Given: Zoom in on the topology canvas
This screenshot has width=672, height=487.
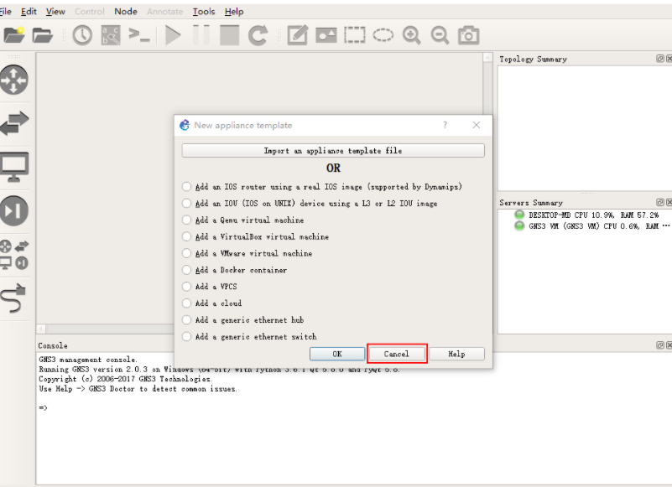Looking at the screenshot, I should [413, 35].
